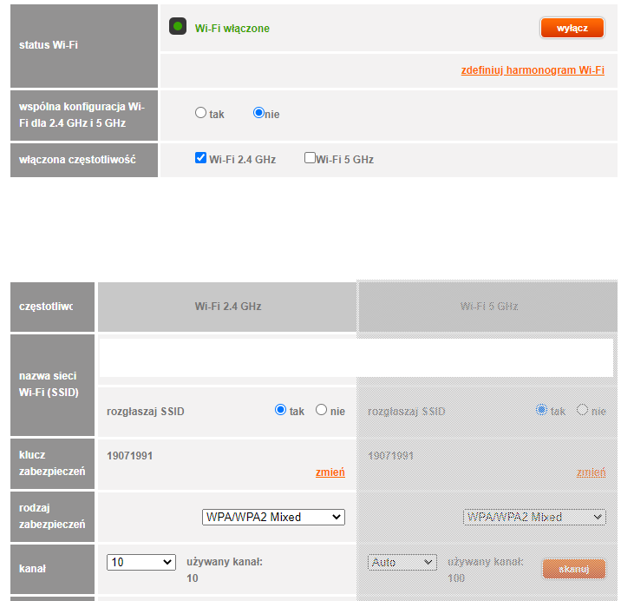634x601 pixels.
Task: Set 5 GHz rozgłaszaj SSID to nie
Action: [582, 410]
